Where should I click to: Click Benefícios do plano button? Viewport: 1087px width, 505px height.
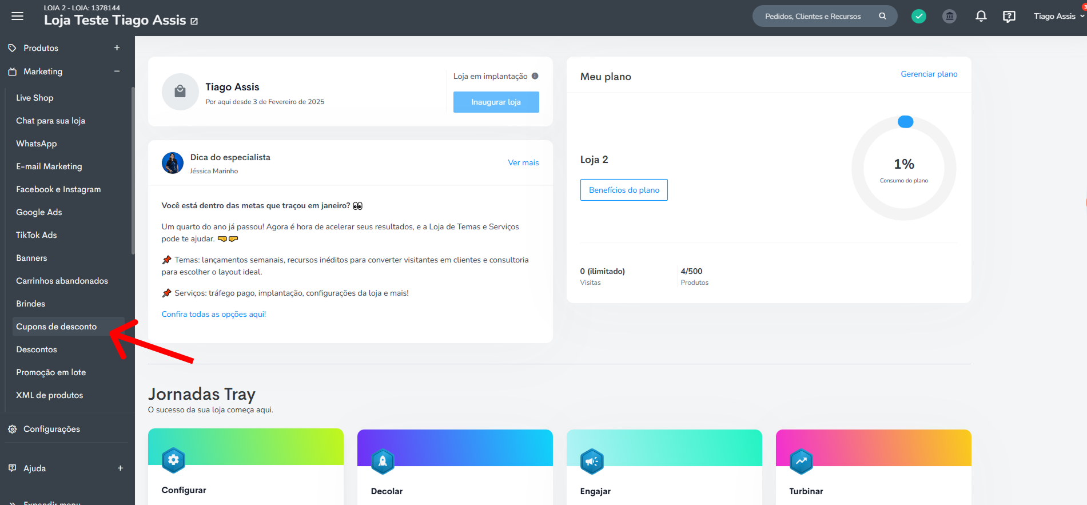(624, 190)
